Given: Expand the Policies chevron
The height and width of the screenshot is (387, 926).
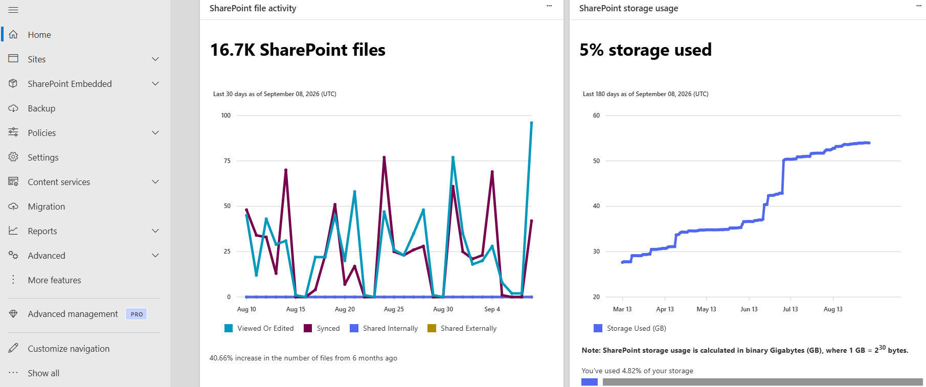Looking at the screenshot, I should coord(155,132).
